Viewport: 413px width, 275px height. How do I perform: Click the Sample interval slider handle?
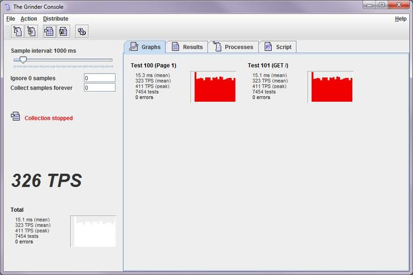click(23, 60)
